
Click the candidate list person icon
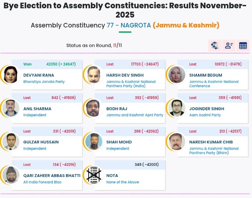[228, 45]
